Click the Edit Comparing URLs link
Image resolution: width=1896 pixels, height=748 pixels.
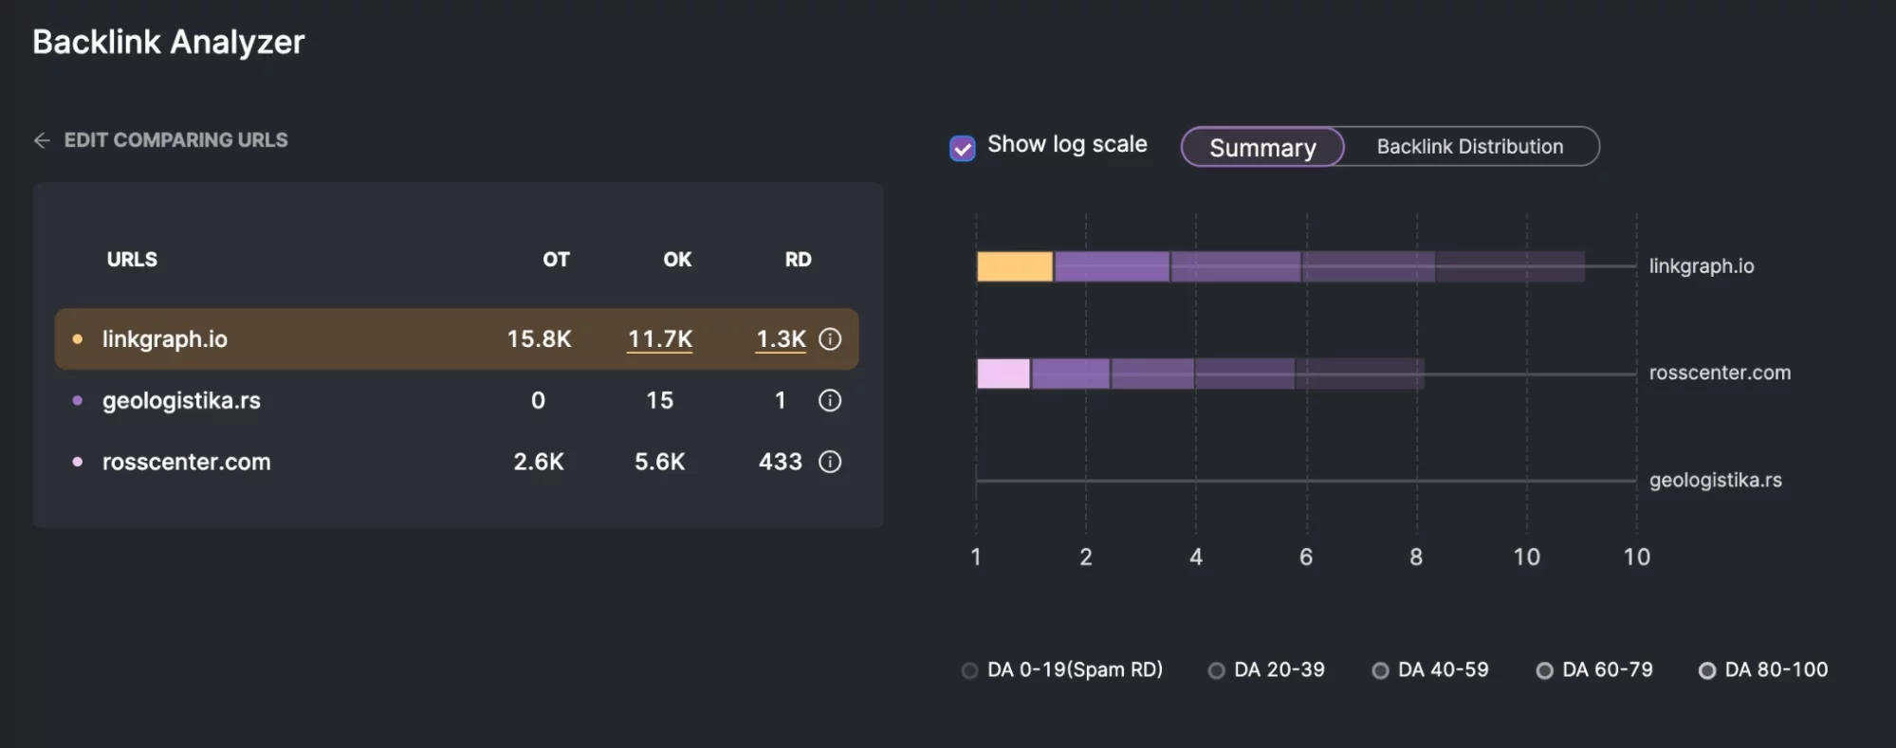click(175, 140)
